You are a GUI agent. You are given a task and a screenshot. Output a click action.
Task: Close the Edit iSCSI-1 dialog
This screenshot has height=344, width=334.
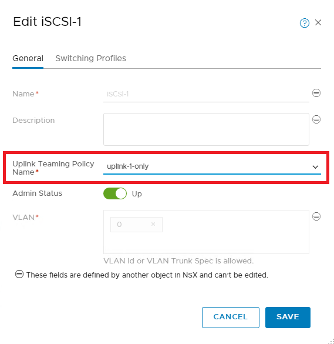coord(318,22)
